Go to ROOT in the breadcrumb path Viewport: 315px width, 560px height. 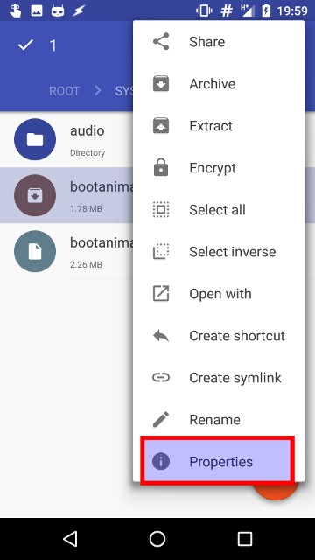64,91
